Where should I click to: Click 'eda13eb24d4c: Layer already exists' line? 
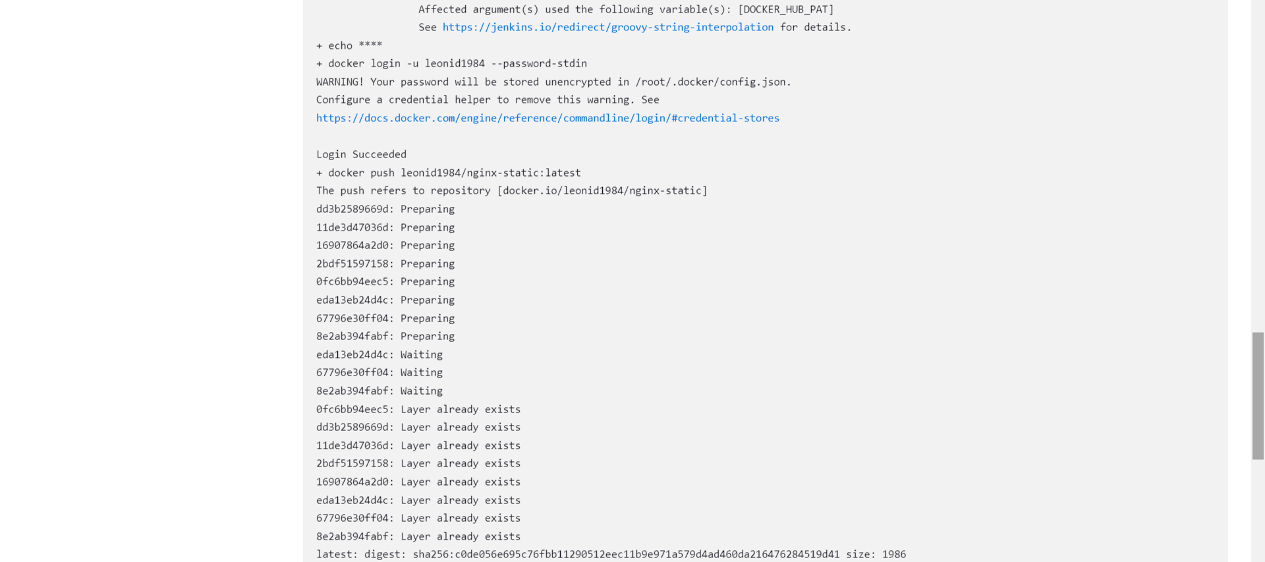pos(418,500)
